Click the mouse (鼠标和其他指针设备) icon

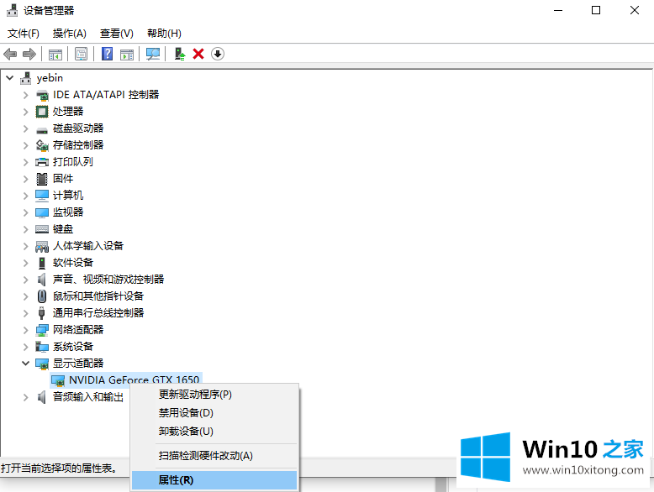42,296
